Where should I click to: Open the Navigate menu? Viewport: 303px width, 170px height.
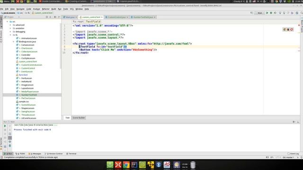[20, 9]
